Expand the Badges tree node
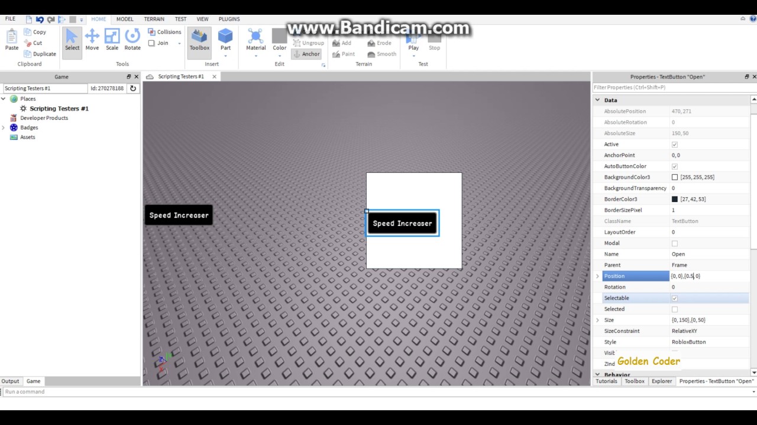757x425 pixels. 4,127
